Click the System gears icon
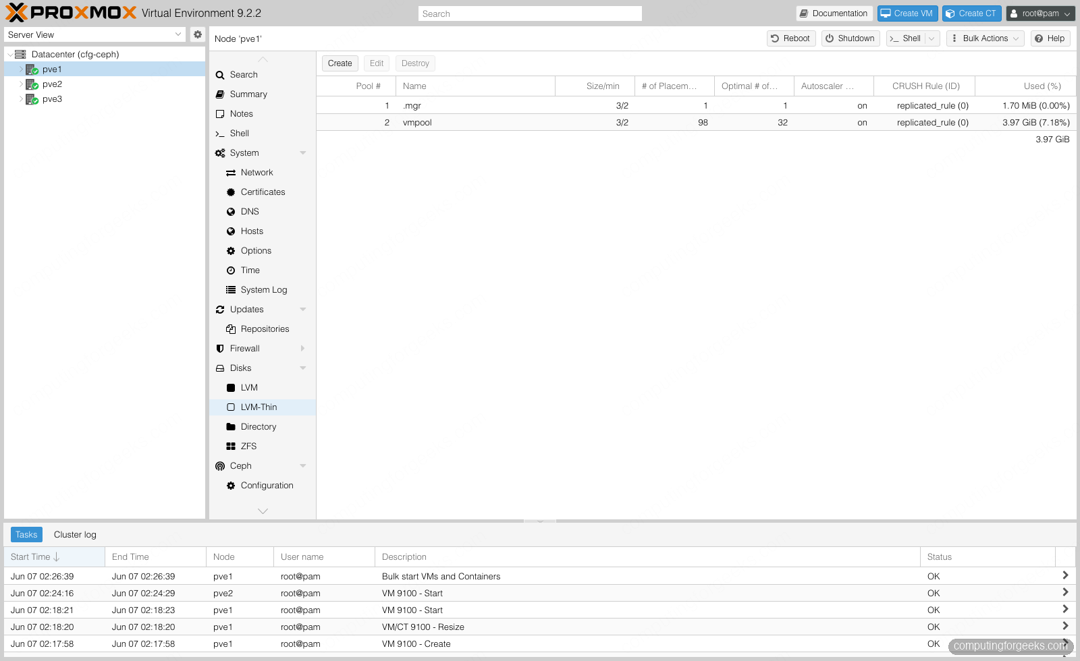This screenshot has width=1080, height=661. point(220,153)
